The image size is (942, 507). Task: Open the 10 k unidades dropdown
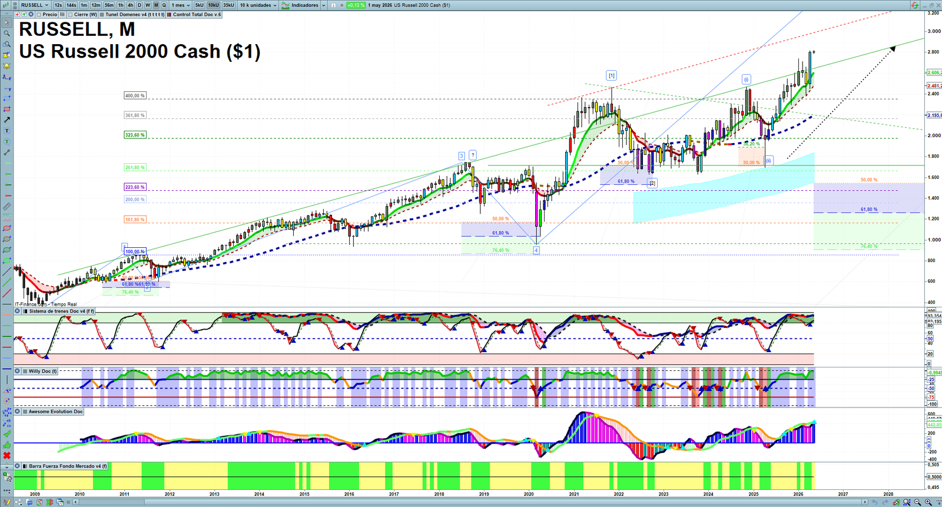point(258,5)
